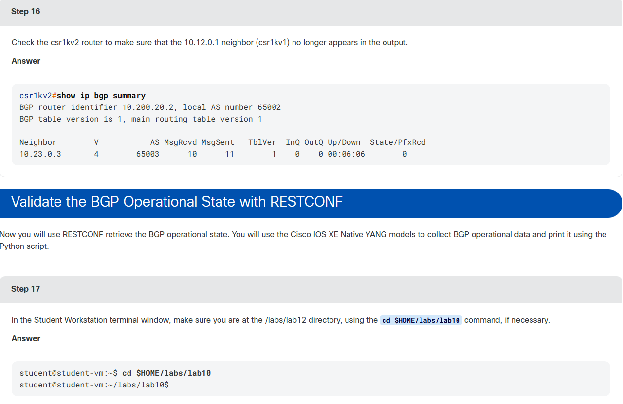Image resolution: width=623 pixels, height=404 pixels.
Task: Click the Up/Down value 00:06:06
Action: [346, 154]
